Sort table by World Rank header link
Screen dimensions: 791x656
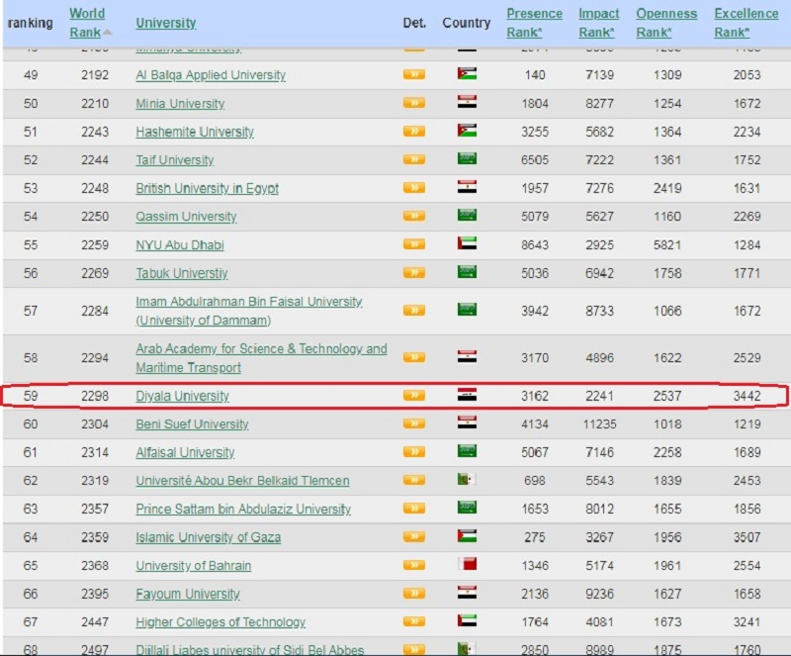click(x=87, y=23)
